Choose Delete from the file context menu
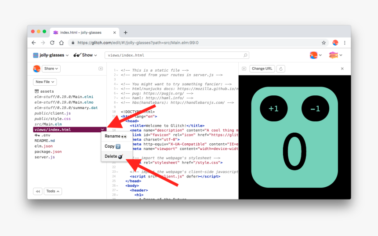 coord(116,156)
